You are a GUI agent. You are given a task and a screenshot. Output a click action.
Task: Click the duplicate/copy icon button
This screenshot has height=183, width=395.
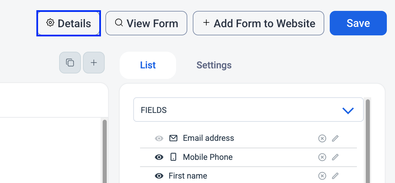point(70,63)
